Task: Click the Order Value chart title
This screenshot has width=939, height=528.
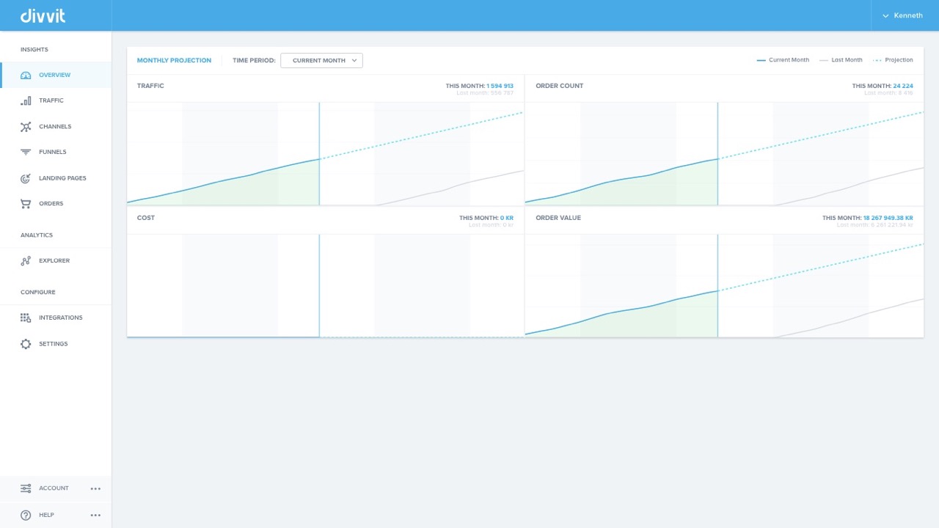Action: coord(558,218)
